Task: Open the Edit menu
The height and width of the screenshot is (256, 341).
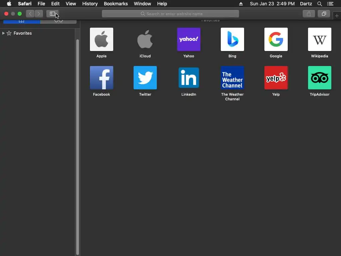Action: click(55, 4)
